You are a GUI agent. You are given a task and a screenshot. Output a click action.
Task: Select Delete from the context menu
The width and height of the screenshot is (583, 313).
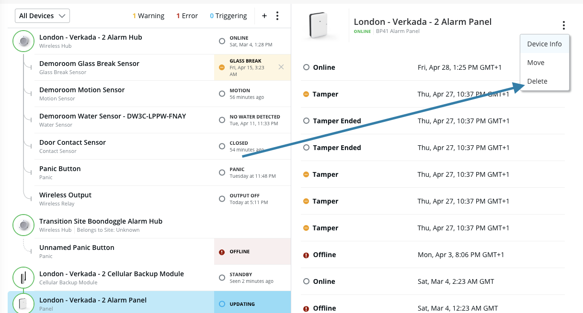click(537, 81)
